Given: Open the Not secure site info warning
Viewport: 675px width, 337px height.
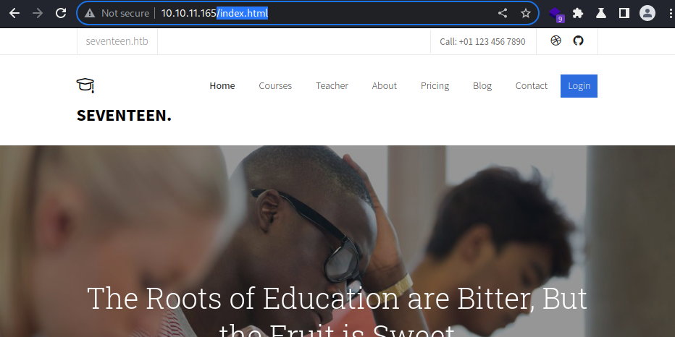Looking at the screenshot, I should [117, 13].
